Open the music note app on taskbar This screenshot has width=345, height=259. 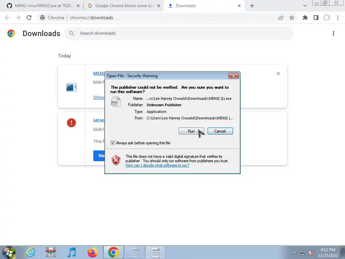(71, 252)
